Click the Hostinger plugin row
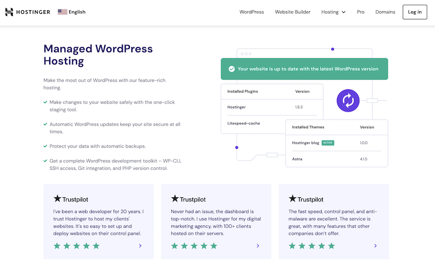The image size is (435, 271). (x=272, y=107)
